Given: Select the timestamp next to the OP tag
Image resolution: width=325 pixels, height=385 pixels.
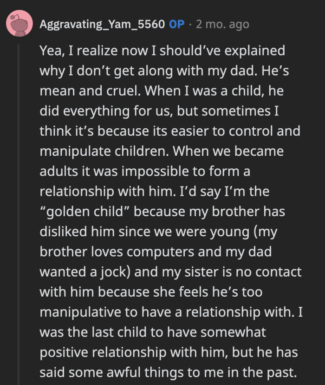Looking at the screenshot, I should pyautogui.click(x=223, y=24).
